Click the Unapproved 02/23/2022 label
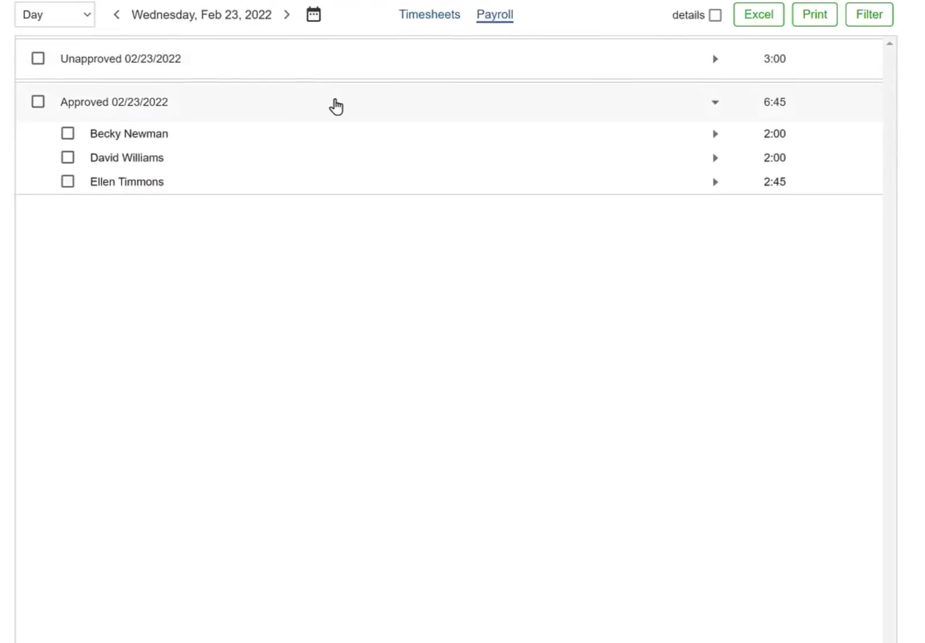This screenshot has height=643, width=925. pyautogui.click(x=121, y=58)
